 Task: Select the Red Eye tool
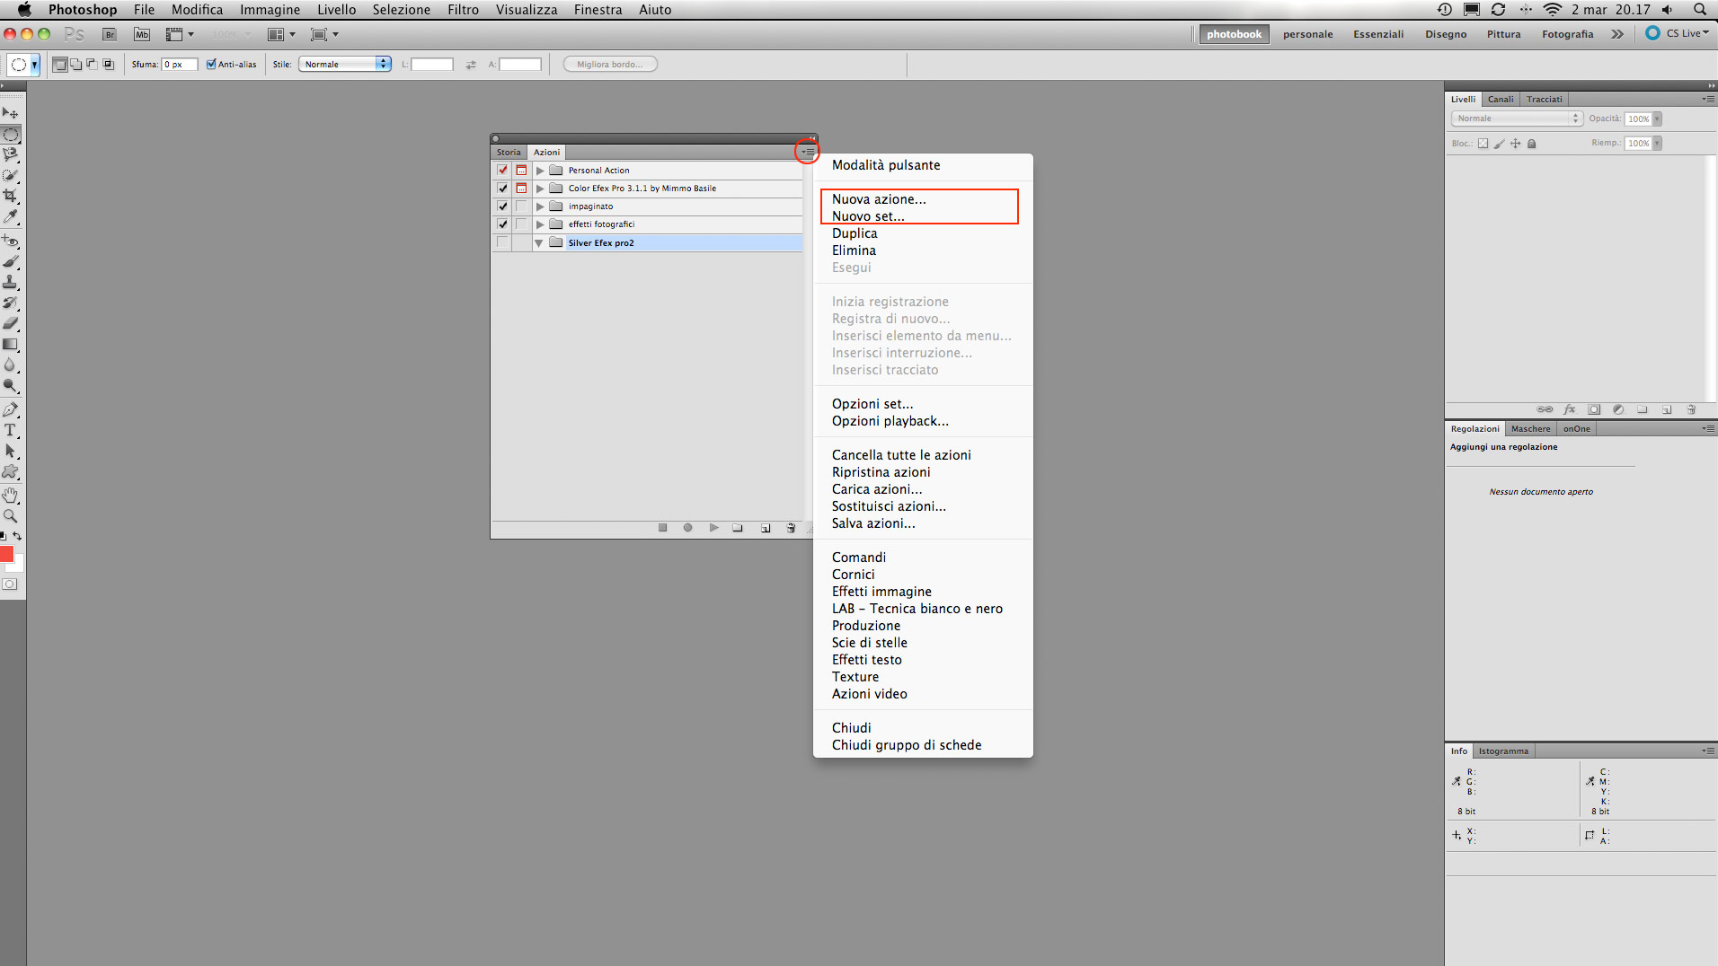11,241
